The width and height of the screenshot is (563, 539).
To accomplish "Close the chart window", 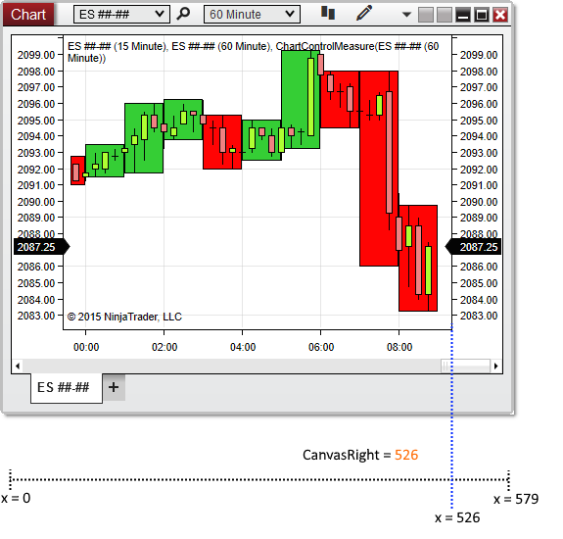I will 500,15.
